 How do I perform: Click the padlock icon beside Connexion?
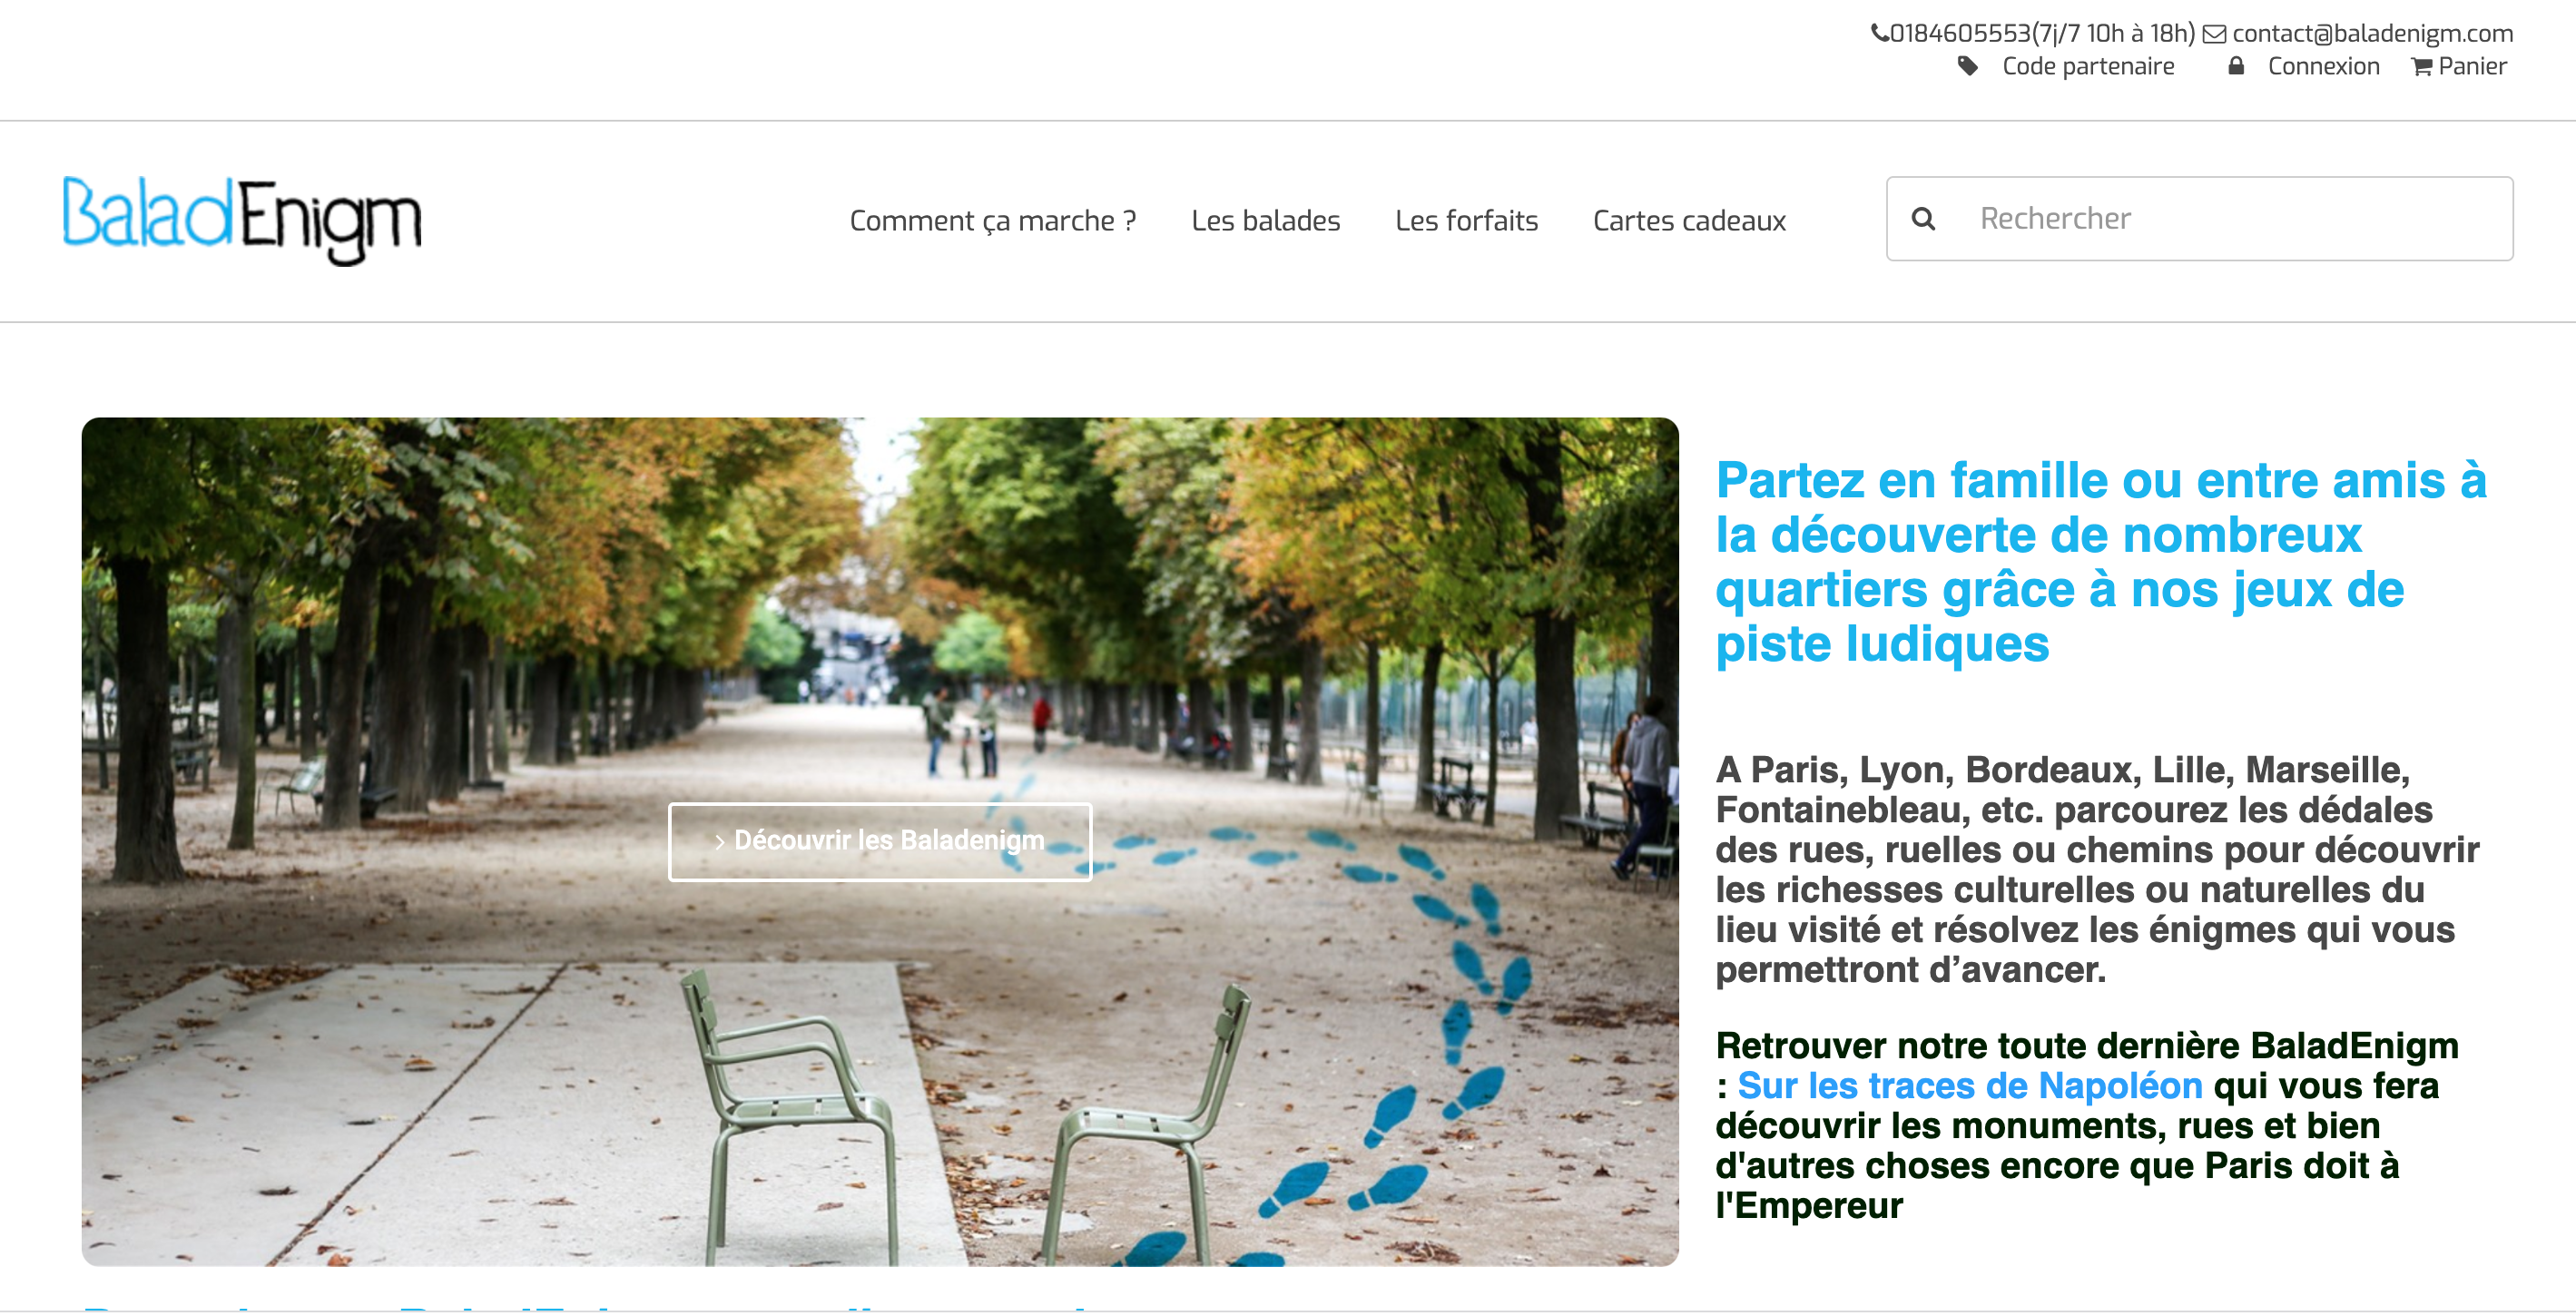[2236, 66]
